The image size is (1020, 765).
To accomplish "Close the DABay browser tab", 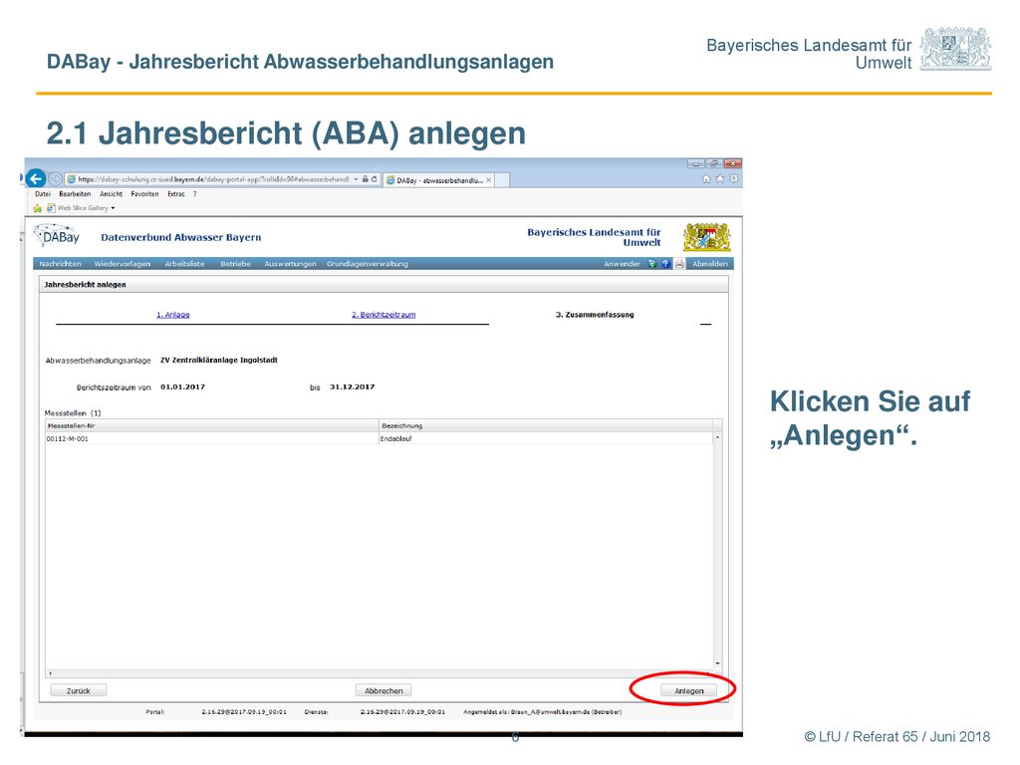I will coord(489,180).
